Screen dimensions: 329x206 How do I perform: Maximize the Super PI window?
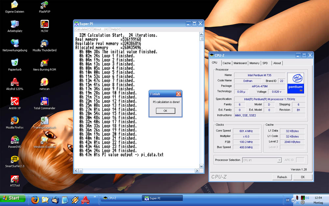tap(194, 23)
